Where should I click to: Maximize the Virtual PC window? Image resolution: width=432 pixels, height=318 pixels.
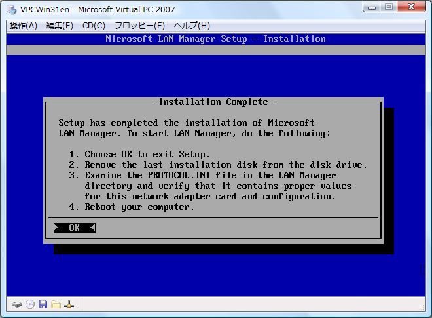[x=388, y=7]
